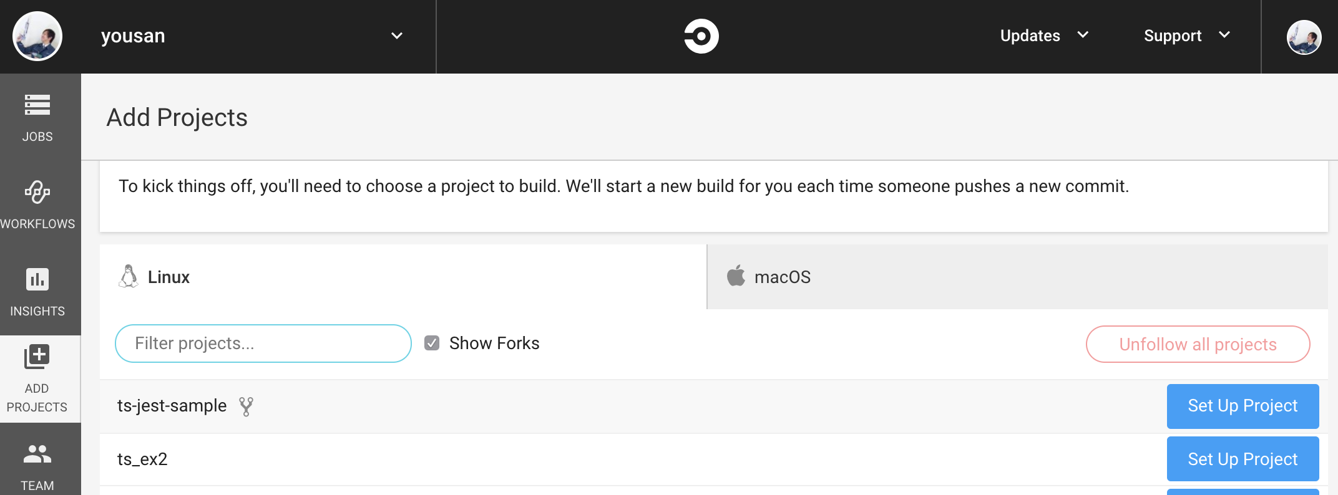Screen dimensions: 1338x495
Task: Open the Updates dropdown menu
Action: 1044,36
